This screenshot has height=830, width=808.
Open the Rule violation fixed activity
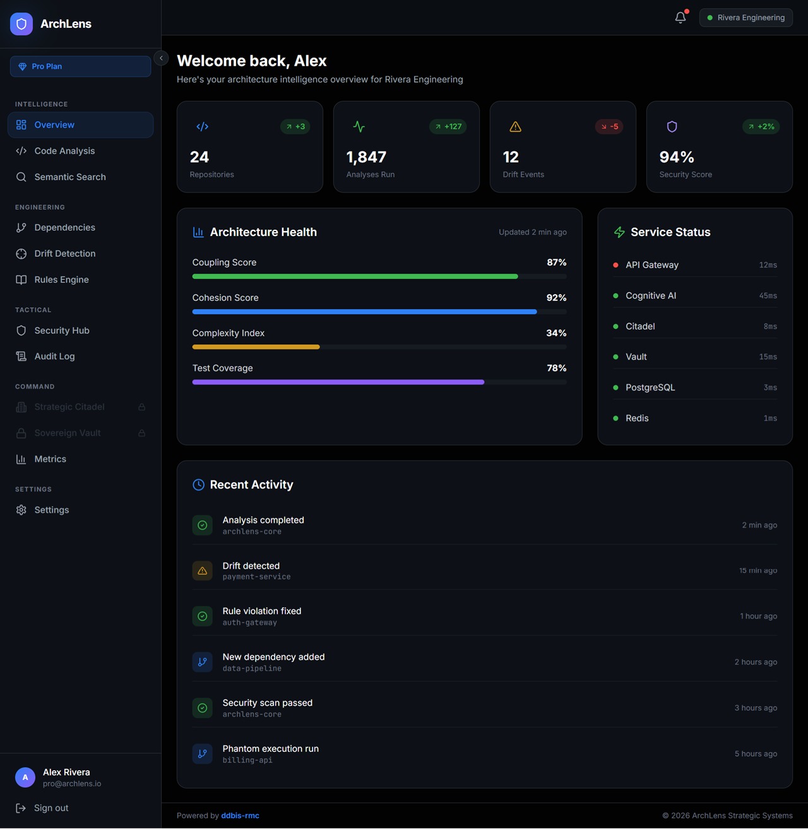tap(485, 616)
